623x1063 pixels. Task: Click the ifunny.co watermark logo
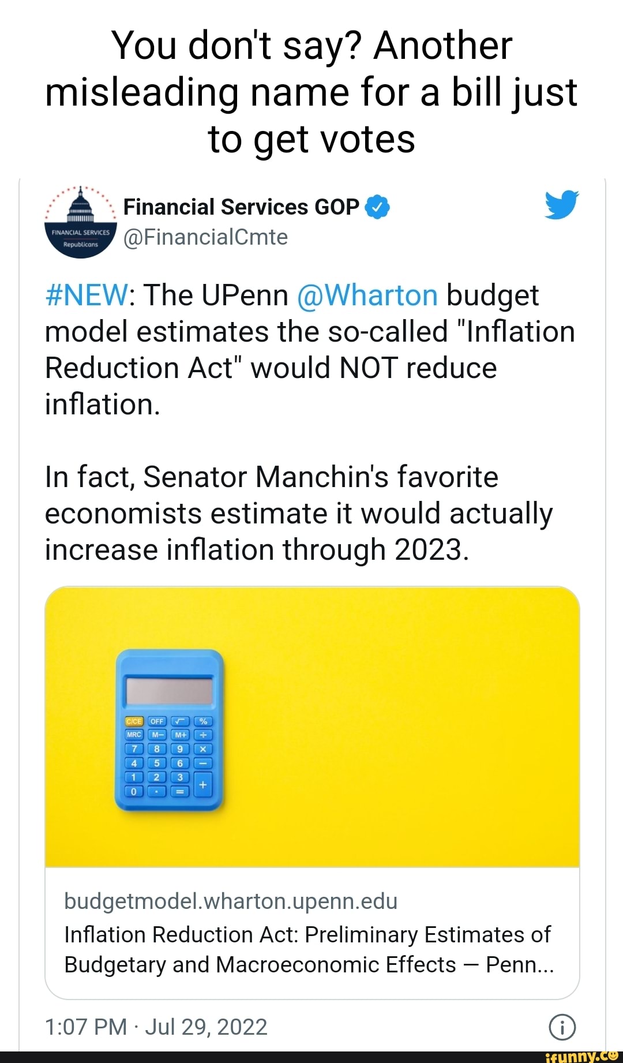tap(583, 1056)
